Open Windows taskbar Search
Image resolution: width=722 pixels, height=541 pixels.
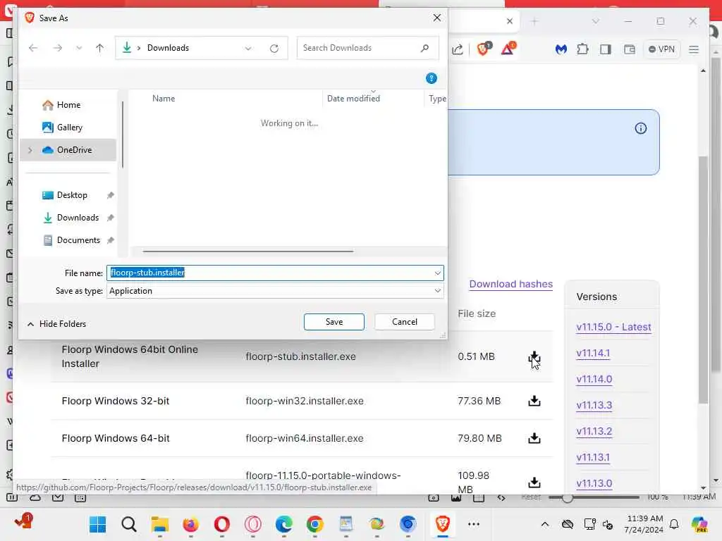(129, 524)
